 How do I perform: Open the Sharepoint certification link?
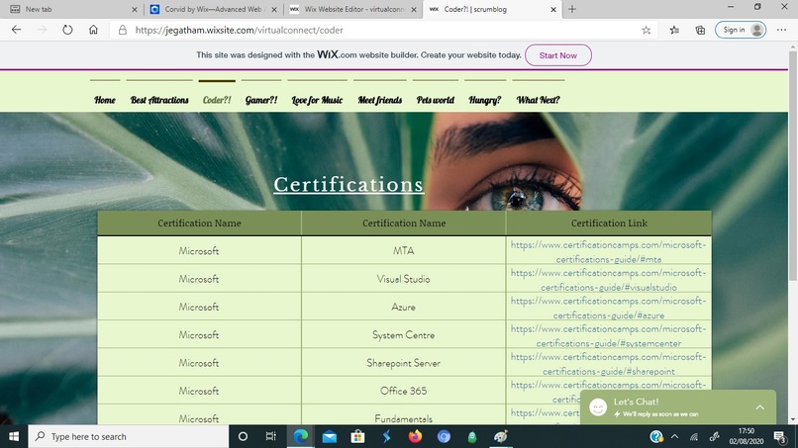[x=608, y=364]
